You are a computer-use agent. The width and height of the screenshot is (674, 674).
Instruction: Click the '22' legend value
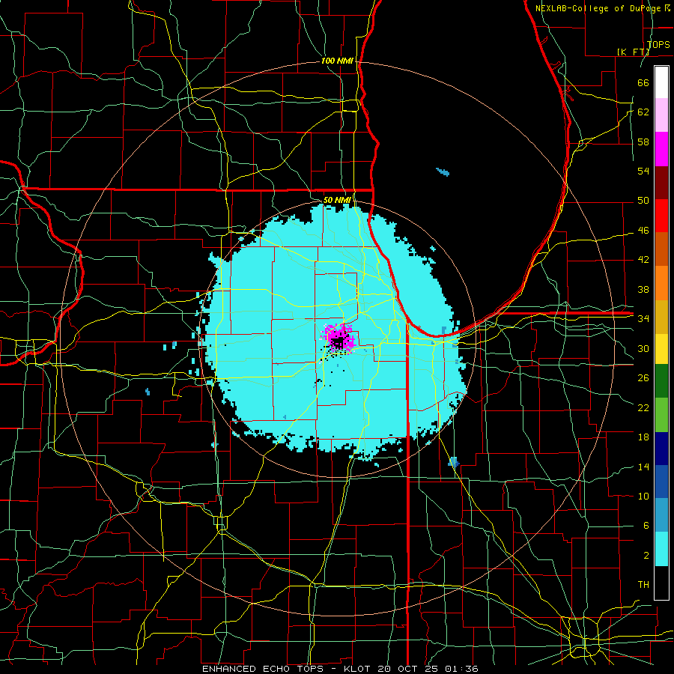(x=643, y=407)
